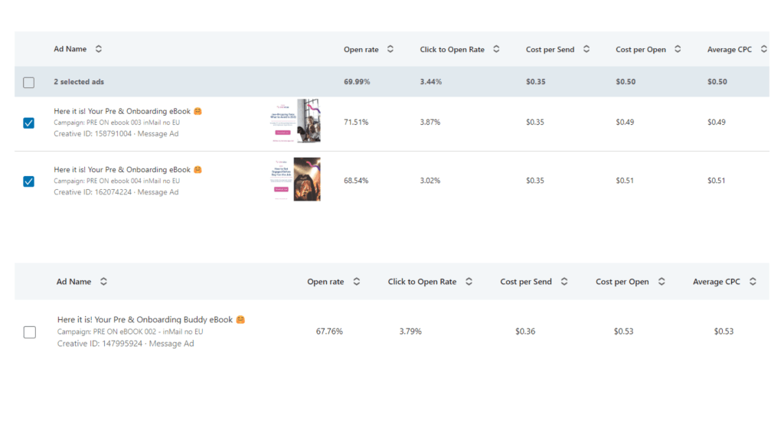
Task: Click sort icon next to top Cost per Send
Action: pyautogui.click(x=586, y=49)
